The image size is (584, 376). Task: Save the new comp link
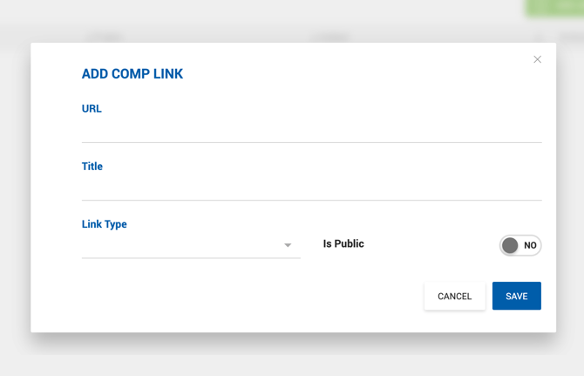[517, 296]
